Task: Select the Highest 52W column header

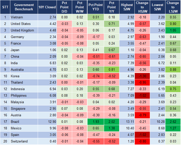Action: (x=127, y=7)
